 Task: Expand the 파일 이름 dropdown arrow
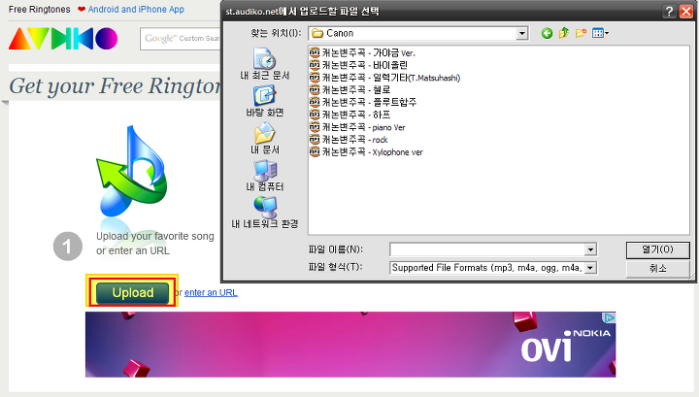coord(590,249)
